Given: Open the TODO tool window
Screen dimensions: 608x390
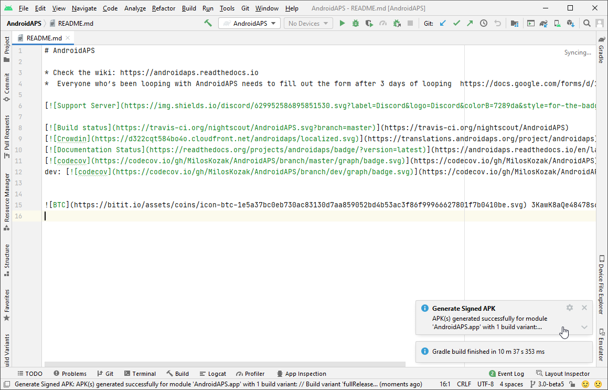Looking at the screenshot, I should (30, 374).
